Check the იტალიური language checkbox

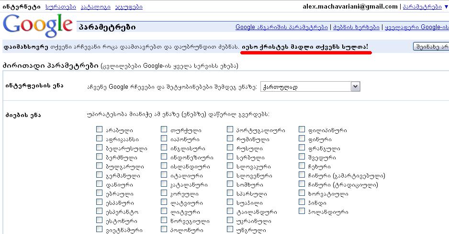tap(164, 175)
